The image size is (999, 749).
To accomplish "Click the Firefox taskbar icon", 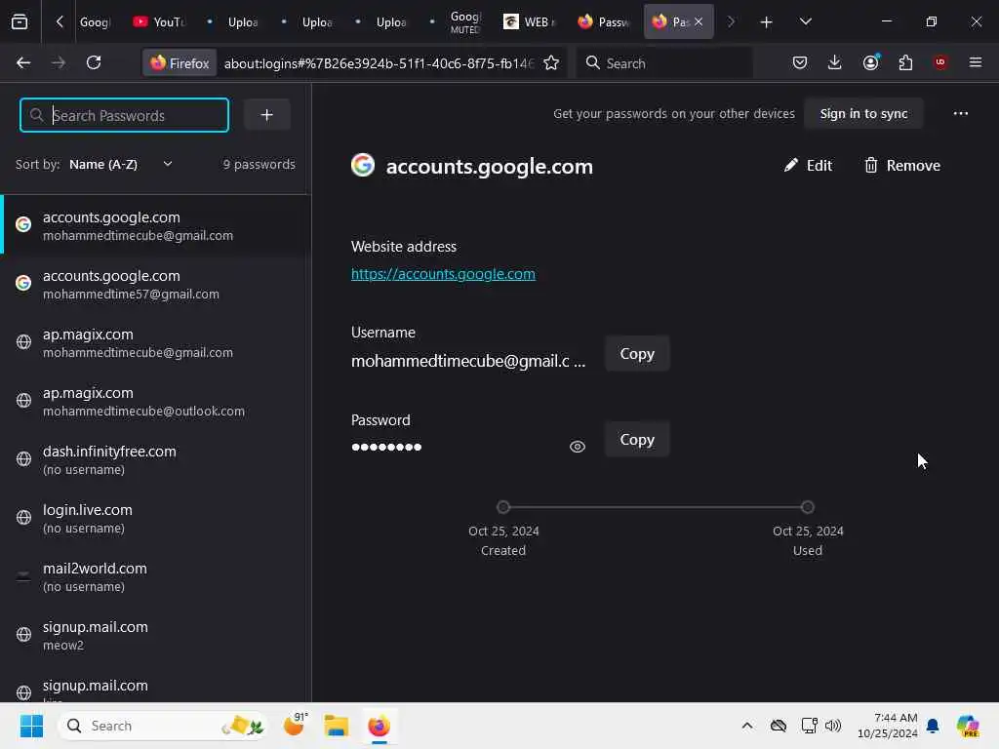I will [x=379, y=726].
